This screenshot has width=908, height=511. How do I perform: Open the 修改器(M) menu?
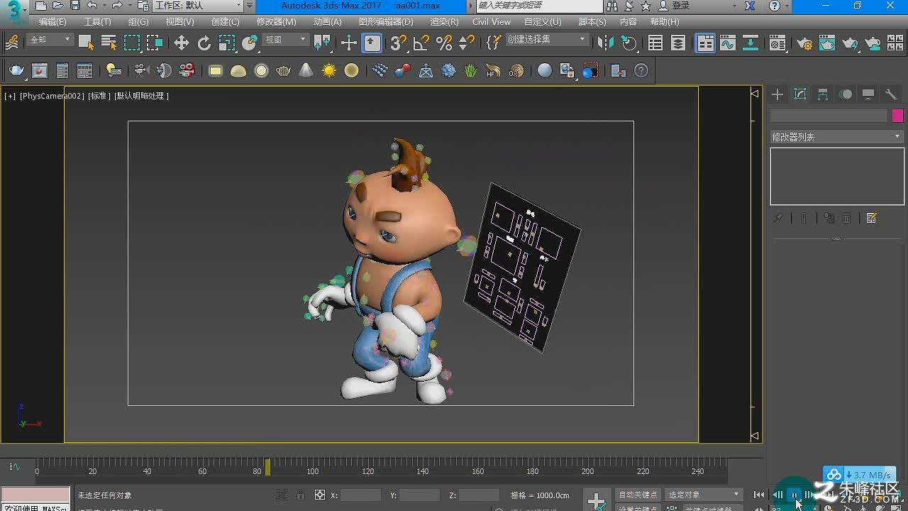coord(277,22)
